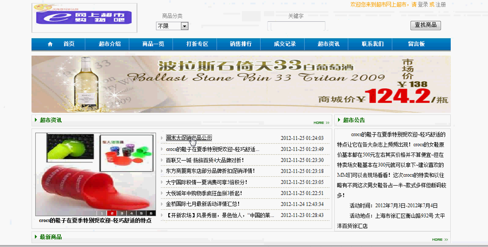
Task: Click the arrow icon beside 最新商品
Action: coord(36,237)
